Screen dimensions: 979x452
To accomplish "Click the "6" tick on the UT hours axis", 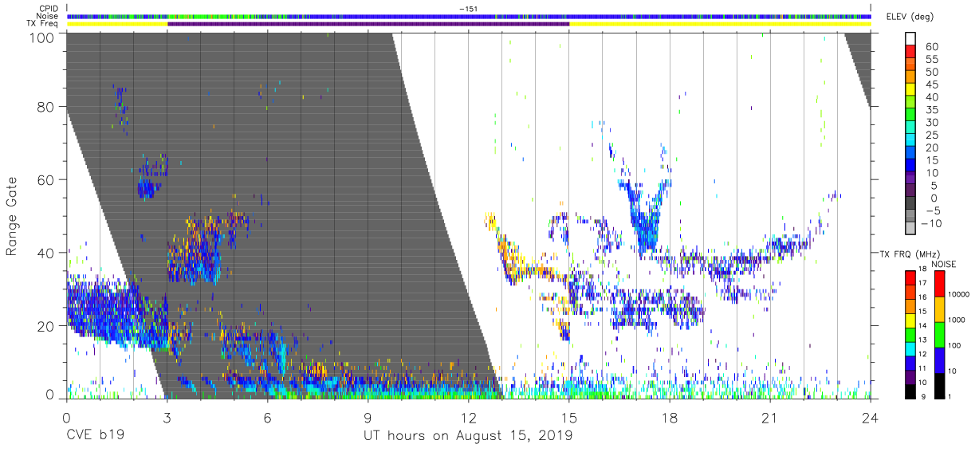I will (x=268, y=417).
